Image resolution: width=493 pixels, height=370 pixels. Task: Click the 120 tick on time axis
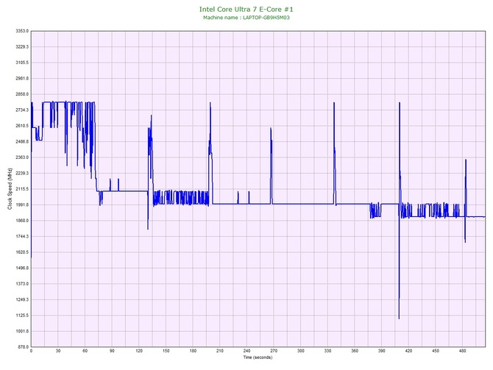point(139,351)
